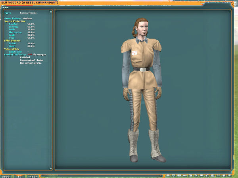Click the small arrows under the window title
The width and height of the screenshot is (238, 178).
6,7
